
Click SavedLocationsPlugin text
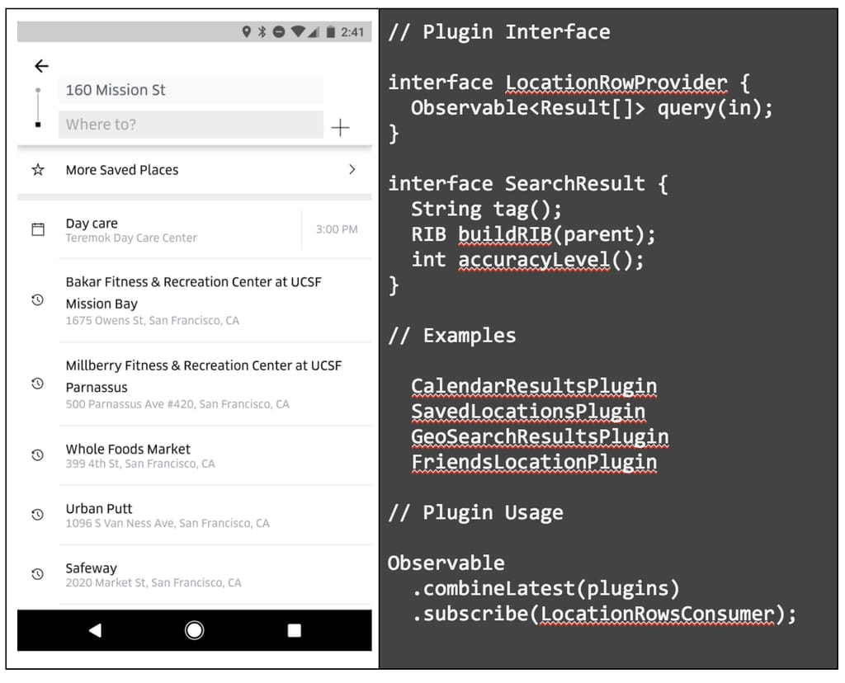click(x=528, y=412)
